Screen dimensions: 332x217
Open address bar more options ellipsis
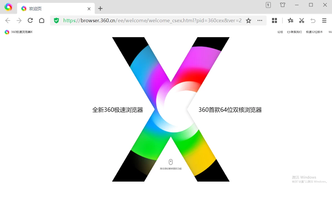tap(260, 21)
